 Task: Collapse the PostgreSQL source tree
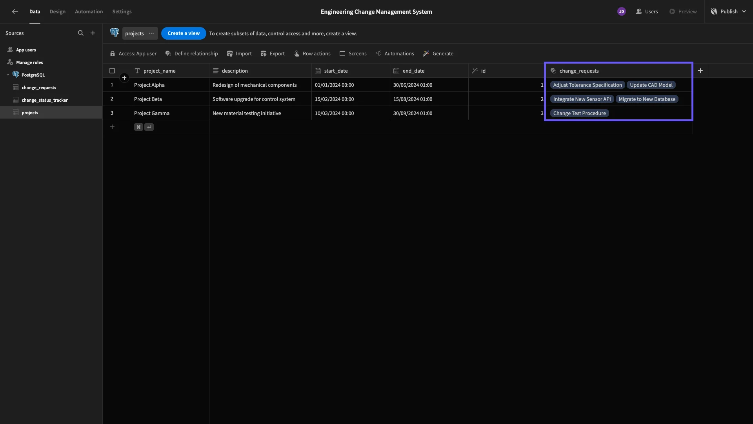tap(8, 75)
